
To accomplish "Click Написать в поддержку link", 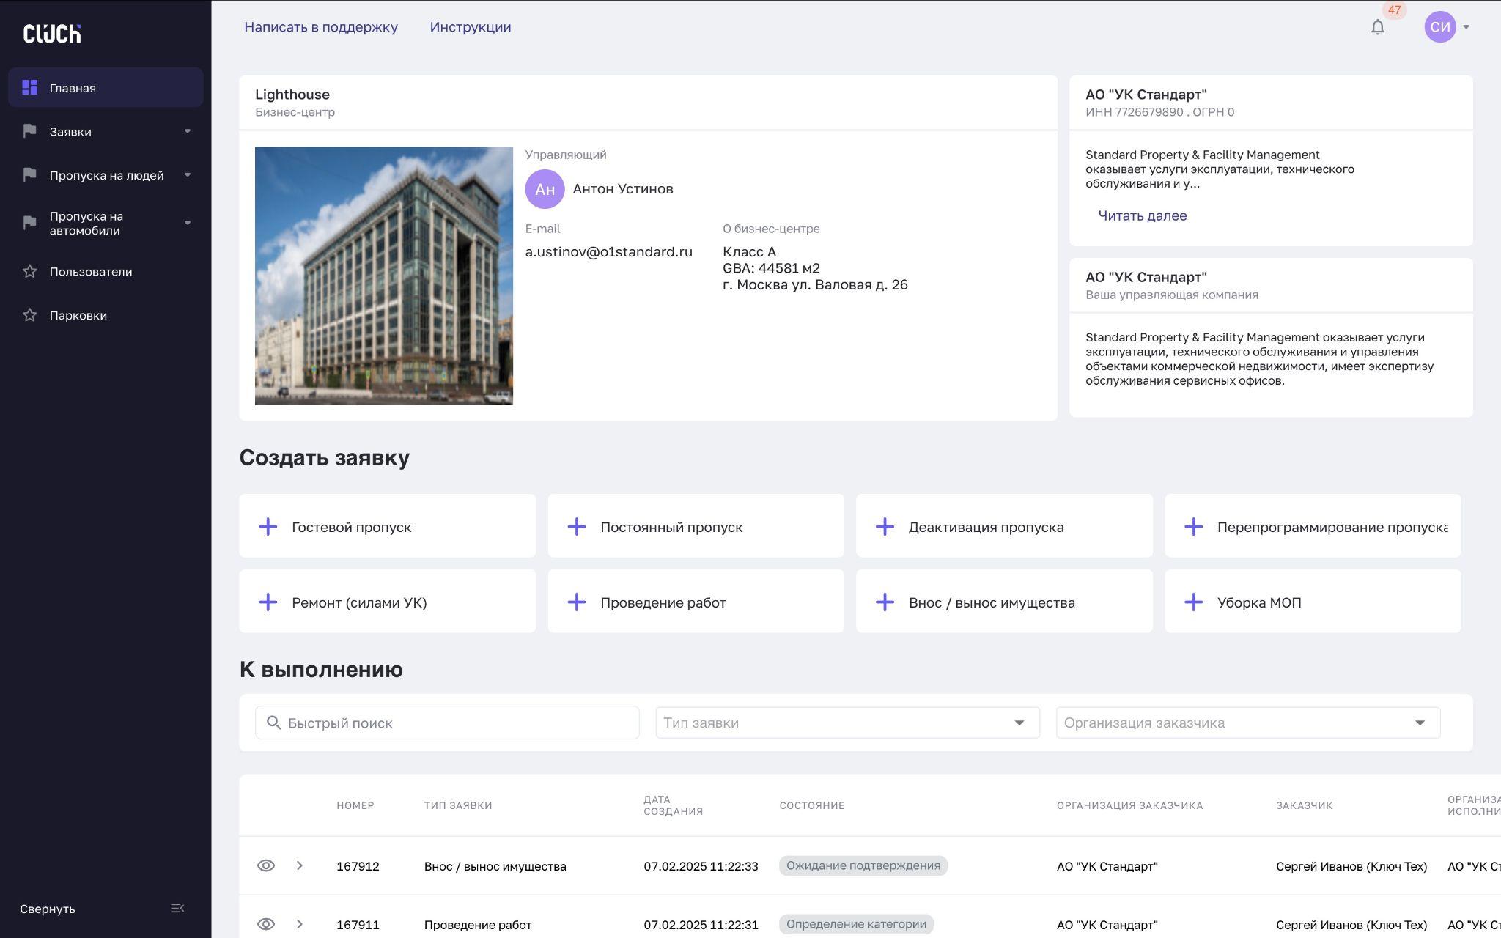I will point(321,27).
